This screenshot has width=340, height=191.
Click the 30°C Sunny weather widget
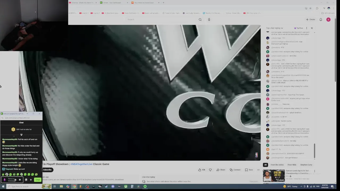(290, 186)
